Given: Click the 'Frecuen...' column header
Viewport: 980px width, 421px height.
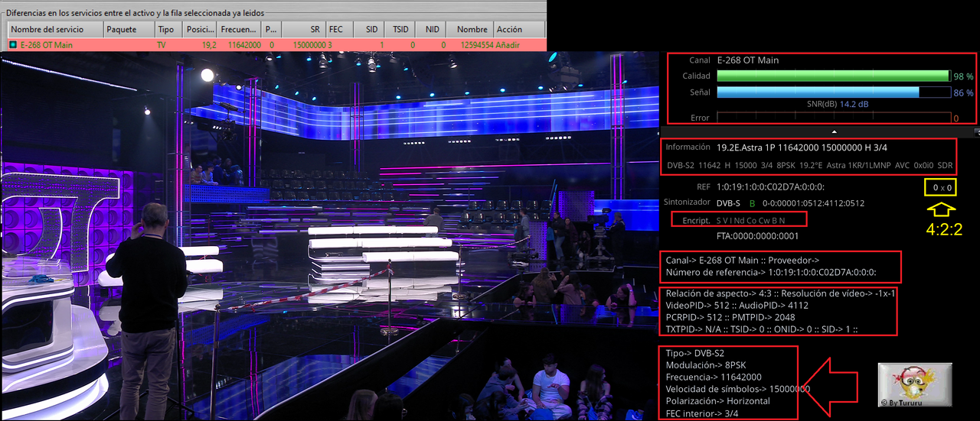Looking at the screenshot, I should click(239, 29).
